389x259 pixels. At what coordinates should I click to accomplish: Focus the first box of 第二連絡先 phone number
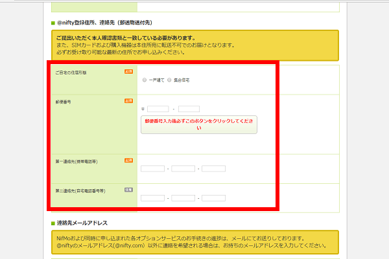click(x=152, y=198)
